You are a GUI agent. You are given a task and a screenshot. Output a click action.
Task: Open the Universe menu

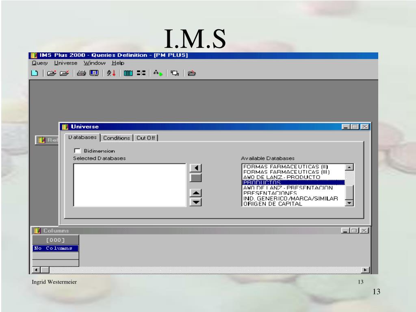(x=65, y=63)
